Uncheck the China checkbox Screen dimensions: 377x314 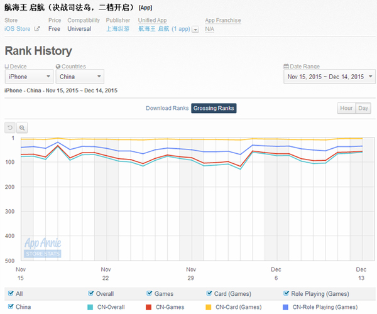pyautogui.click(x=11, y=306)
